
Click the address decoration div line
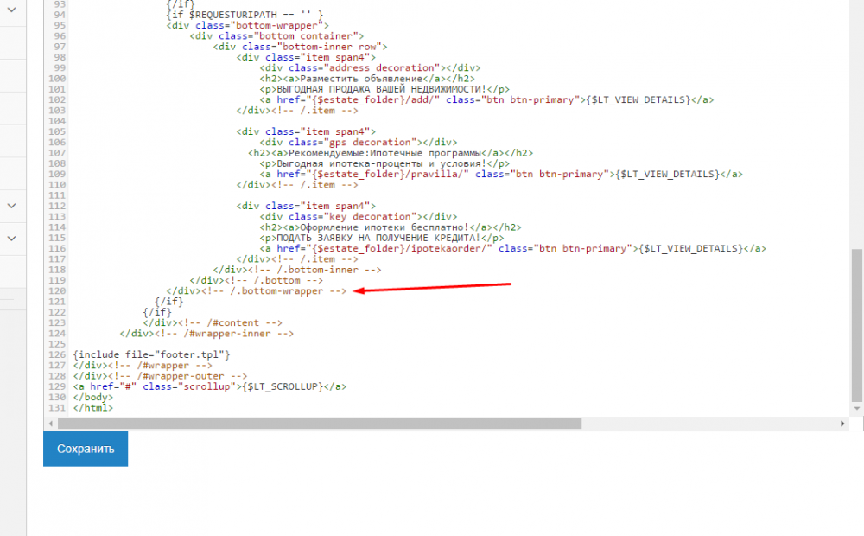click(370, 67)
